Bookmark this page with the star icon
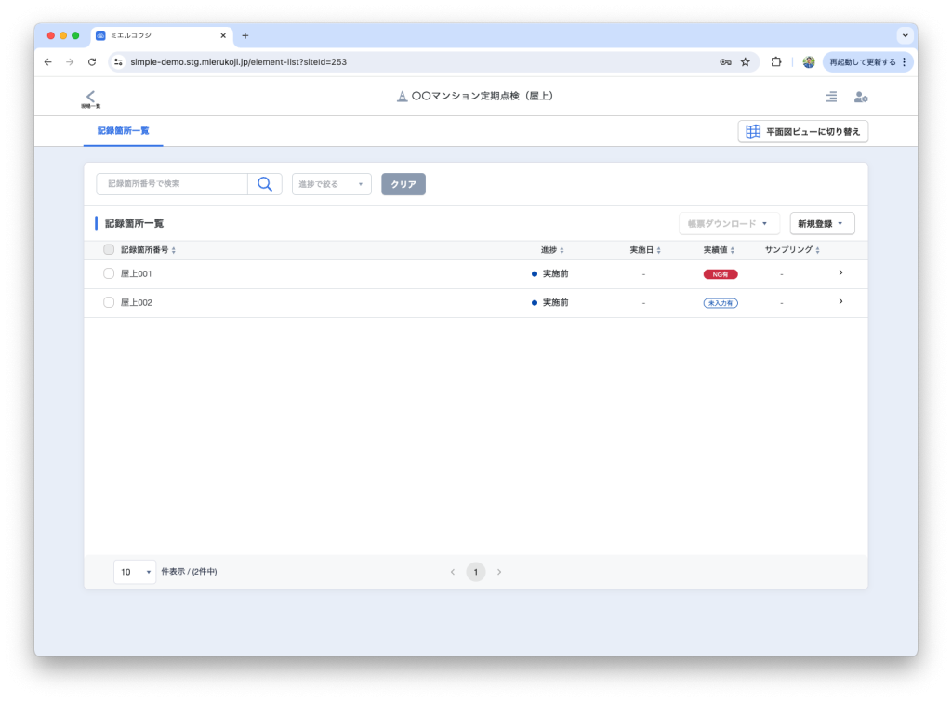This screenshot has height=702, width=952. pyautogui.click(x=745, y=61)
